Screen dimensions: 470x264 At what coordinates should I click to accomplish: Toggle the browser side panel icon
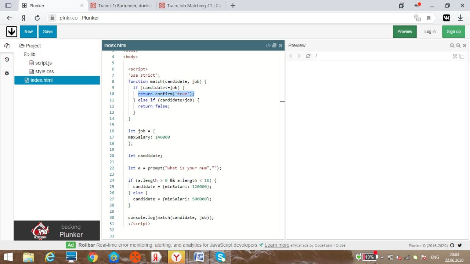[x=8, y=5]
